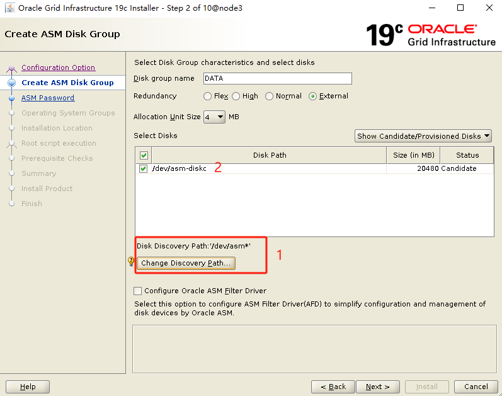Select the High redundancy option
The width and height of the screenshot is (502, 396).
[236, 96]
